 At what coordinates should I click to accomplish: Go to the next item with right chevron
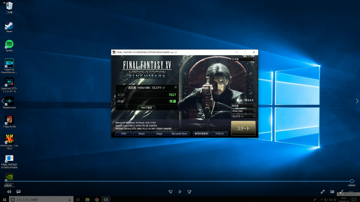[357, 101]
